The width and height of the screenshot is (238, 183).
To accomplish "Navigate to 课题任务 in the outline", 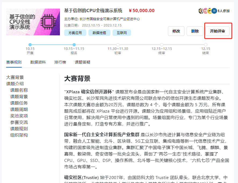I will coord(19,103).
